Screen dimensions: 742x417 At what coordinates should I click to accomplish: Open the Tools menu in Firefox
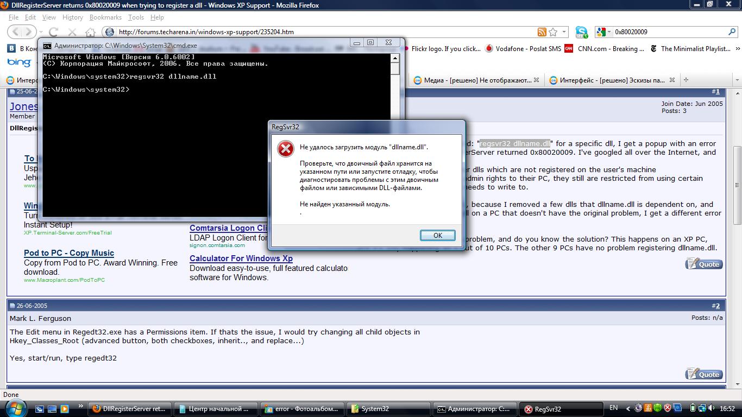[x=136, y=17]
